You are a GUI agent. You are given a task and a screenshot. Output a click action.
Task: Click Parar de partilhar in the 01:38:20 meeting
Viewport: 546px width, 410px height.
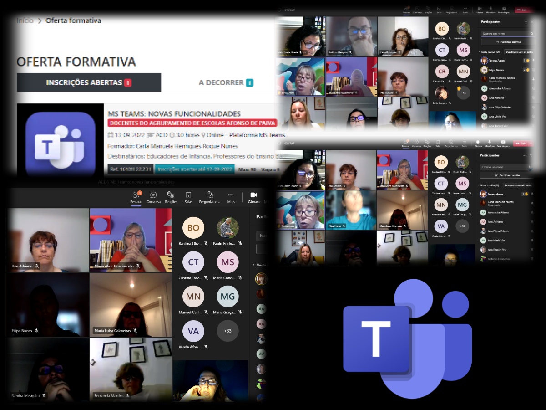coord(503,10)
